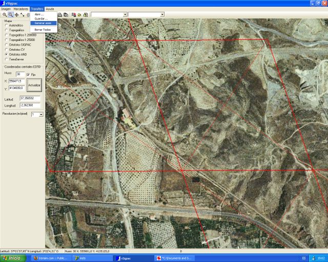Select the Automático map radio button

[x=6, y=25]
